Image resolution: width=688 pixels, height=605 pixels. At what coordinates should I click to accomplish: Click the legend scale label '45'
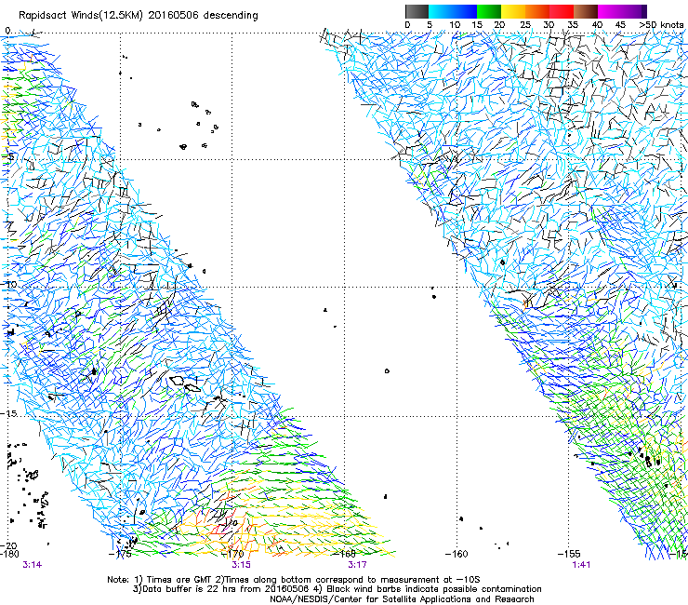coord(620,24)
